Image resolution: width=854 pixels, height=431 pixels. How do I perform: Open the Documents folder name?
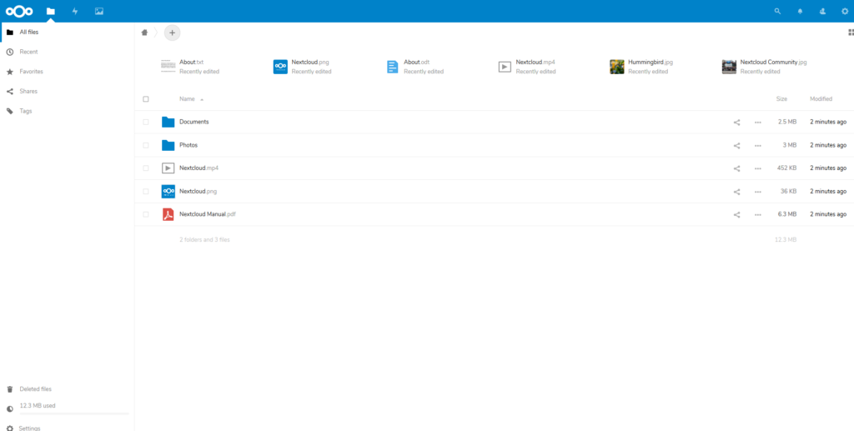click(193, 122)
